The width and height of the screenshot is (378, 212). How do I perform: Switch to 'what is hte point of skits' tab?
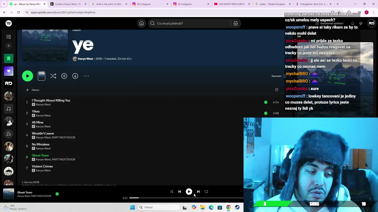[x=109, y=4]
